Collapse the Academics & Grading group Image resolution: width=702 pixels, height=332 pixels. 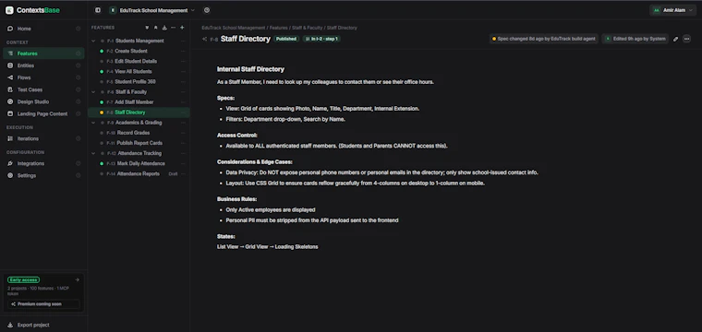coord(93,123)
